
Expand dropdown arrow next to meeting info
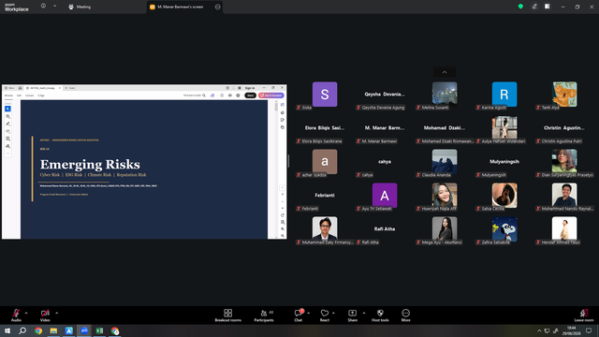pyautogui.click(x=54, y=7)
